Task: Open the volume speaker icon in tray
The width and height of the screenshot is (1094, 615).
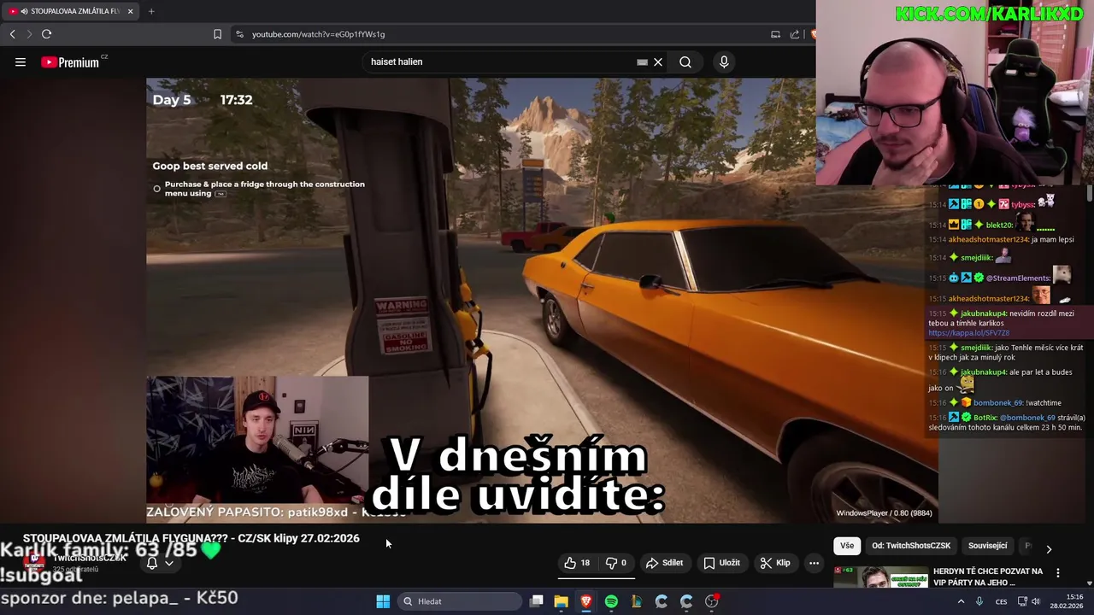Action: click(x=1035, y=601)
